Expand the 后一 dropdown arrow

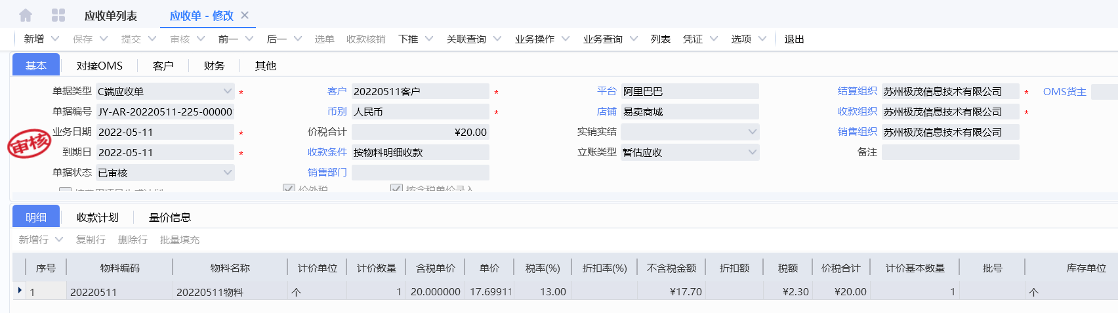pos(298,39)
